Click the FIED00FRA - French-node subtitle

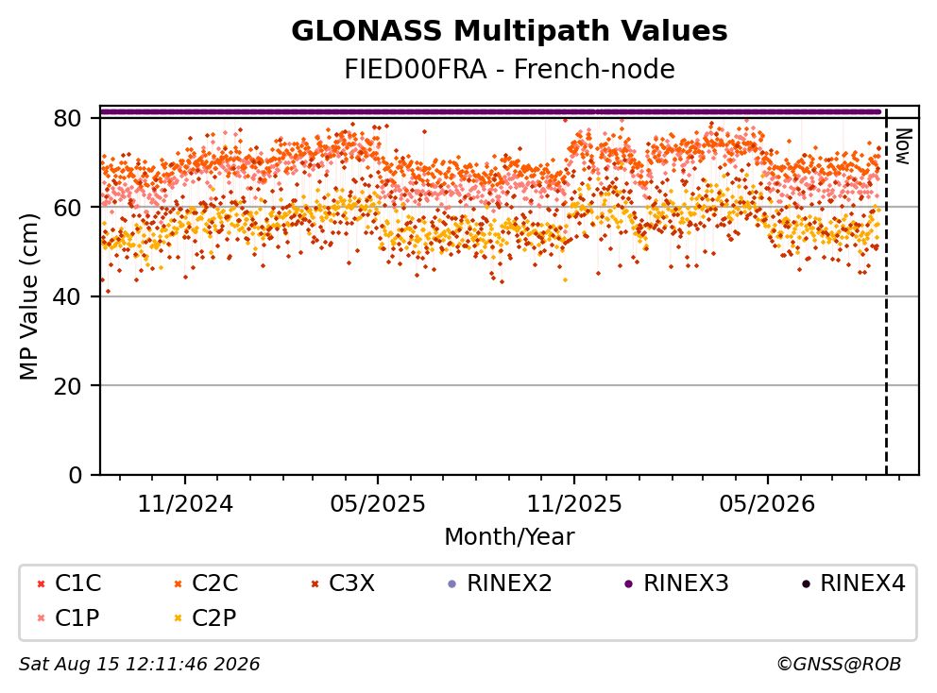pyautogui.click(x=509, y=69)
